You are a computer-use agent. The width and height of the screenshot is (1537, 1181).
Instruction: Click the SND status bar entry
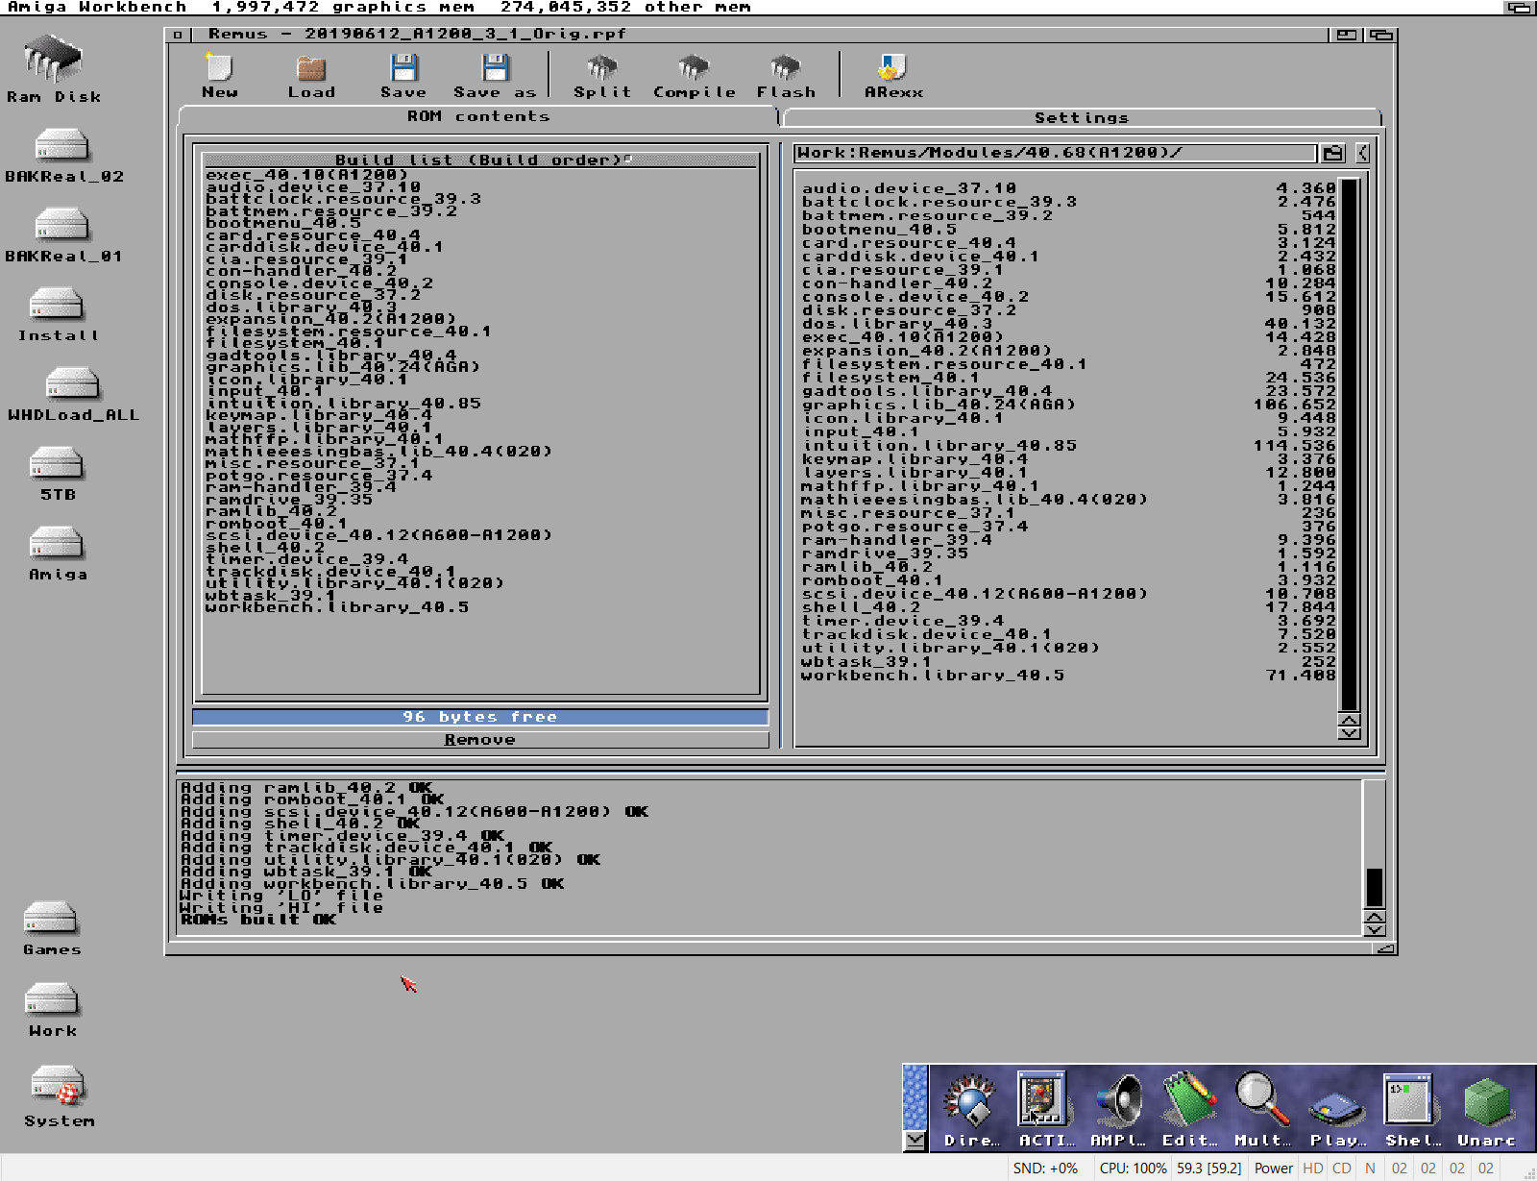pyautogui.click(x=1045, y=1169)
